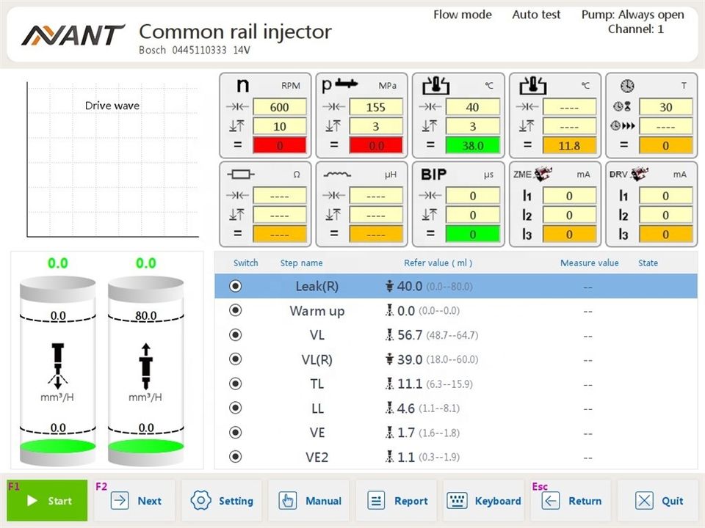
Task: Click the RPM setpoint field showing 600
Action: (279, 107)
